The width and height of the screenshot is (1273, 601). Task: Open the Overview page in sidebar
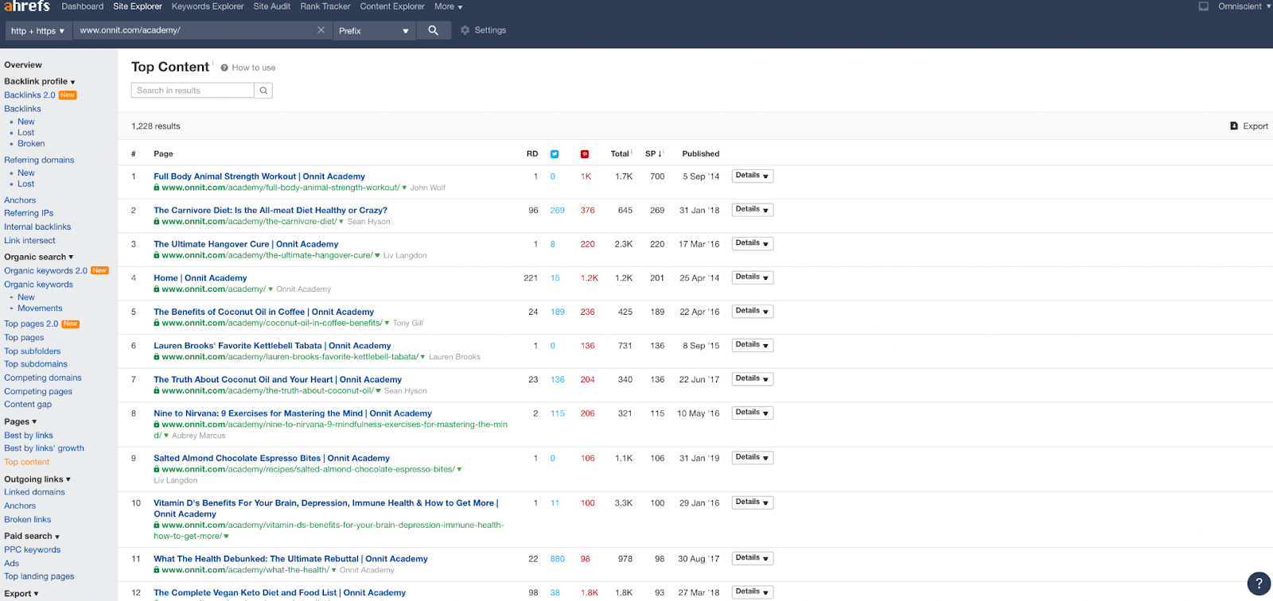pyautogui.click(x=23, y=65)
